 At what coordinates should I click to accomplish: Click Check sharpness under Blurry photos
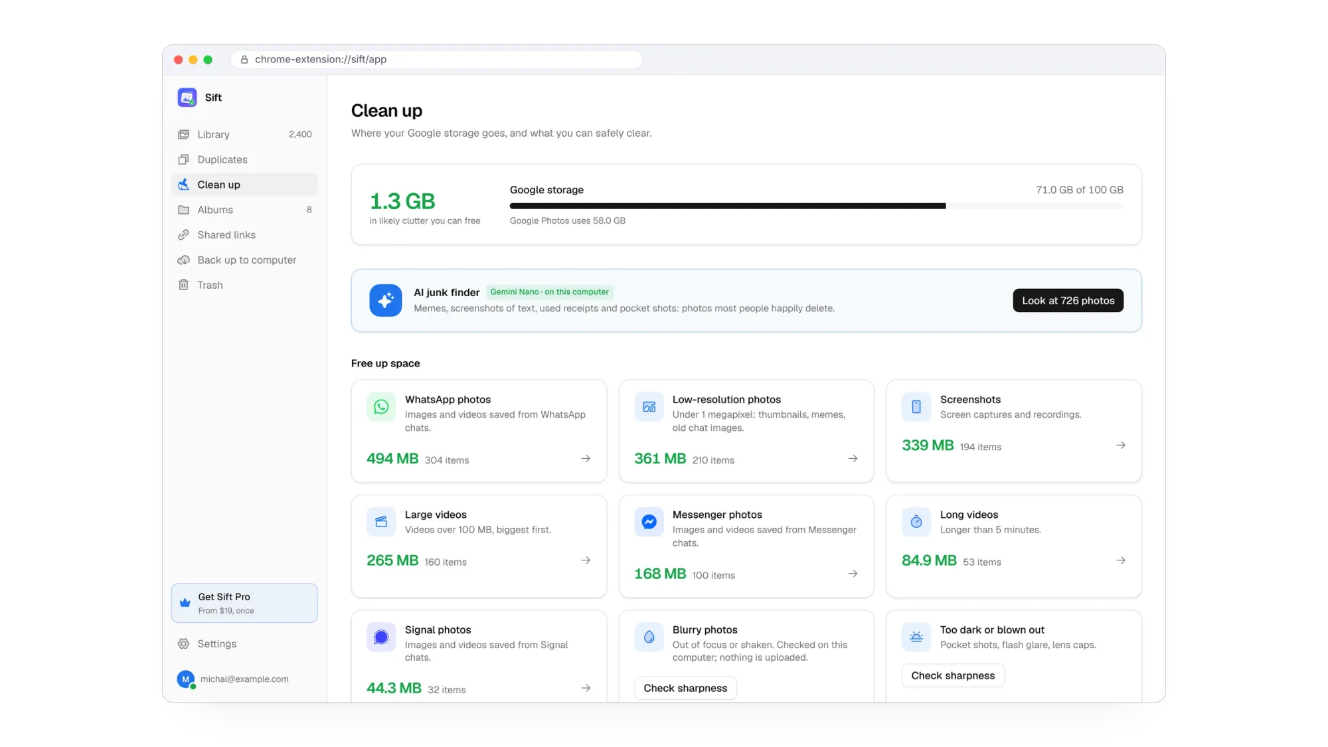[x=685, y=689]
